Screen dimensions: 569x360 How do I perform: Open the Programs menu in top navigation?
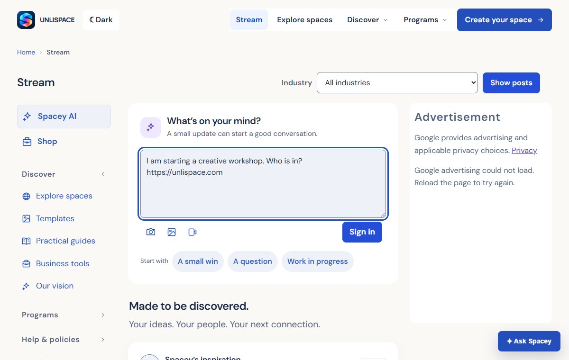(425, 20)
